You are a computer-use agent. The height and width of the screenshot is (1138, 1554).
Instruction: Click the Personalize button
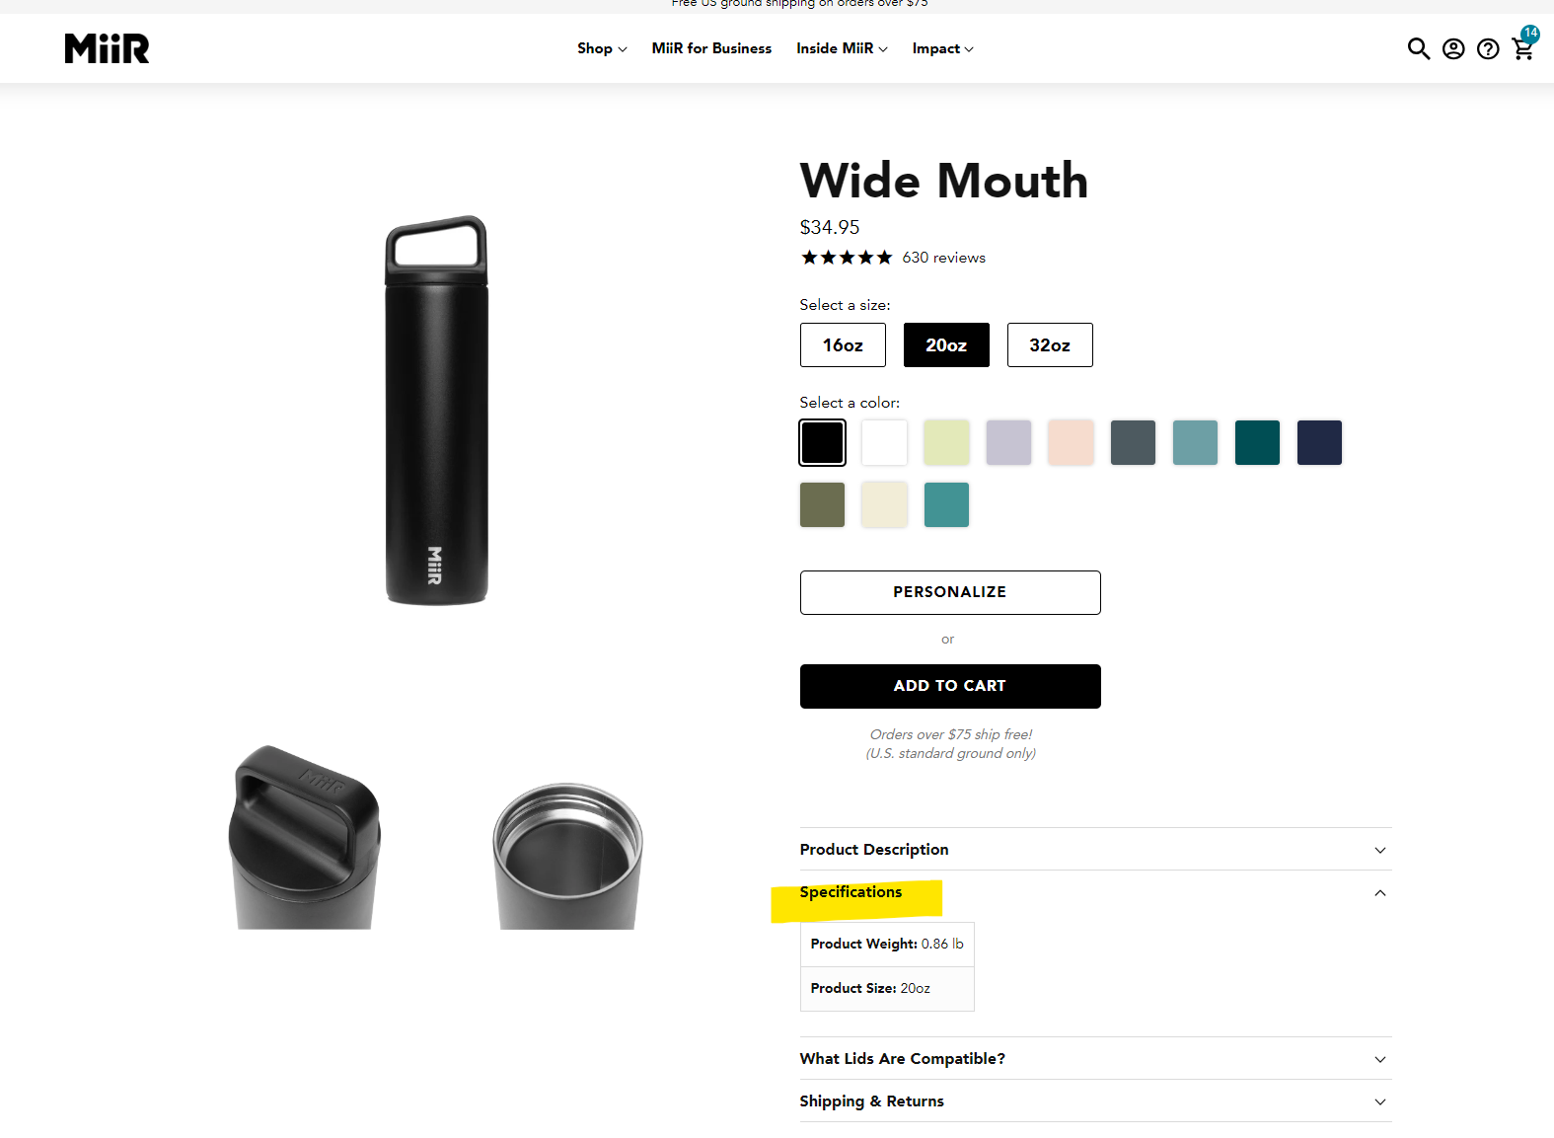pos(950,592)
